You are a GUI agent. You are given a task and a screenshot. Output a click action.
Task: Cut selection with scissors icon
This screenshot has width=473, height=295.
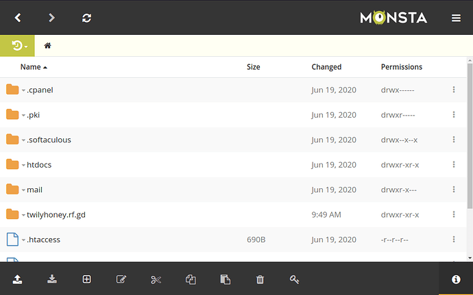coord(156,279)
